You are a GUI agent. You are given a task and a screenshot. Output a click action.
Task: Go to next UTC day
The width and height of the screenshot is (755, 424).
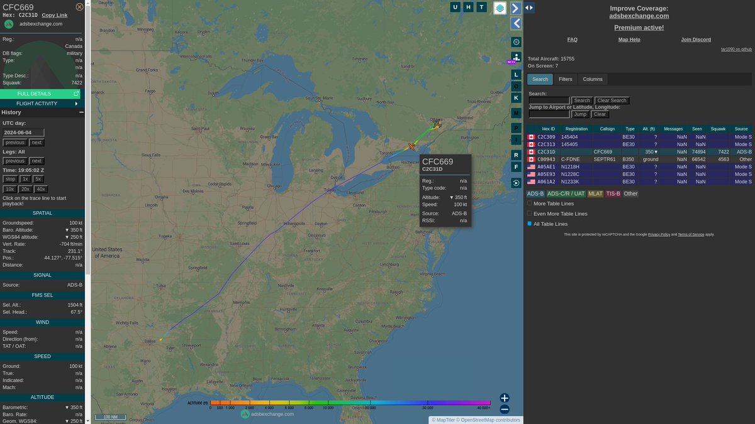point(37,143)
